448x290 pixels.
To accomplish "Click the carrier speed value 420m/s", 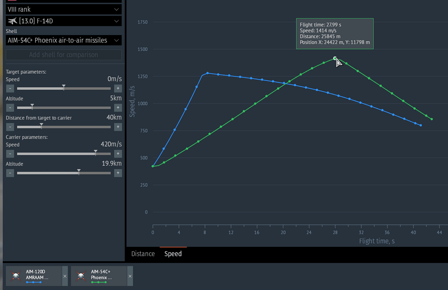I will (111, 144).
